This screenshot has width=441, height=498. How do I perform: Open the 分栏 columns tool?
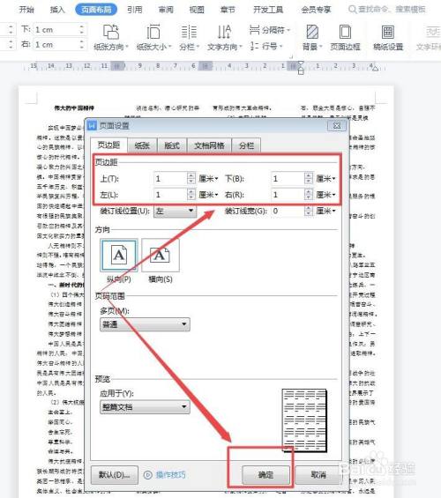coord(189,38)
